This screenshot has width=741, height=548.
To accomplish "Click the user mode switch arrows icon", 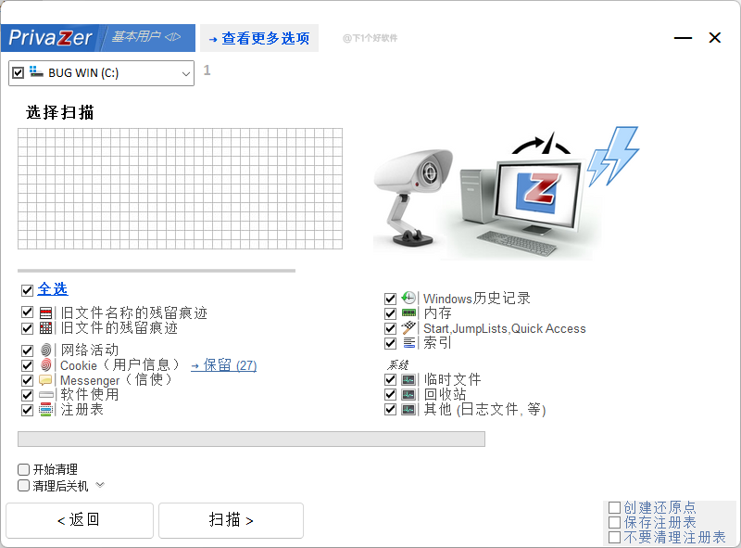I will pyautogui.click(x=173, y=36).
